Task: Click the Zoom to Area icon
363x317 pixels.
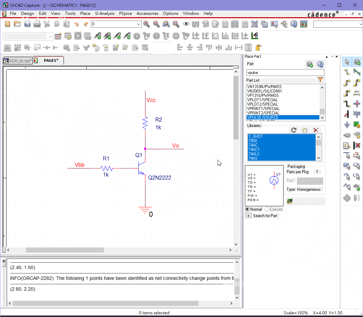Action: (166, 24)
